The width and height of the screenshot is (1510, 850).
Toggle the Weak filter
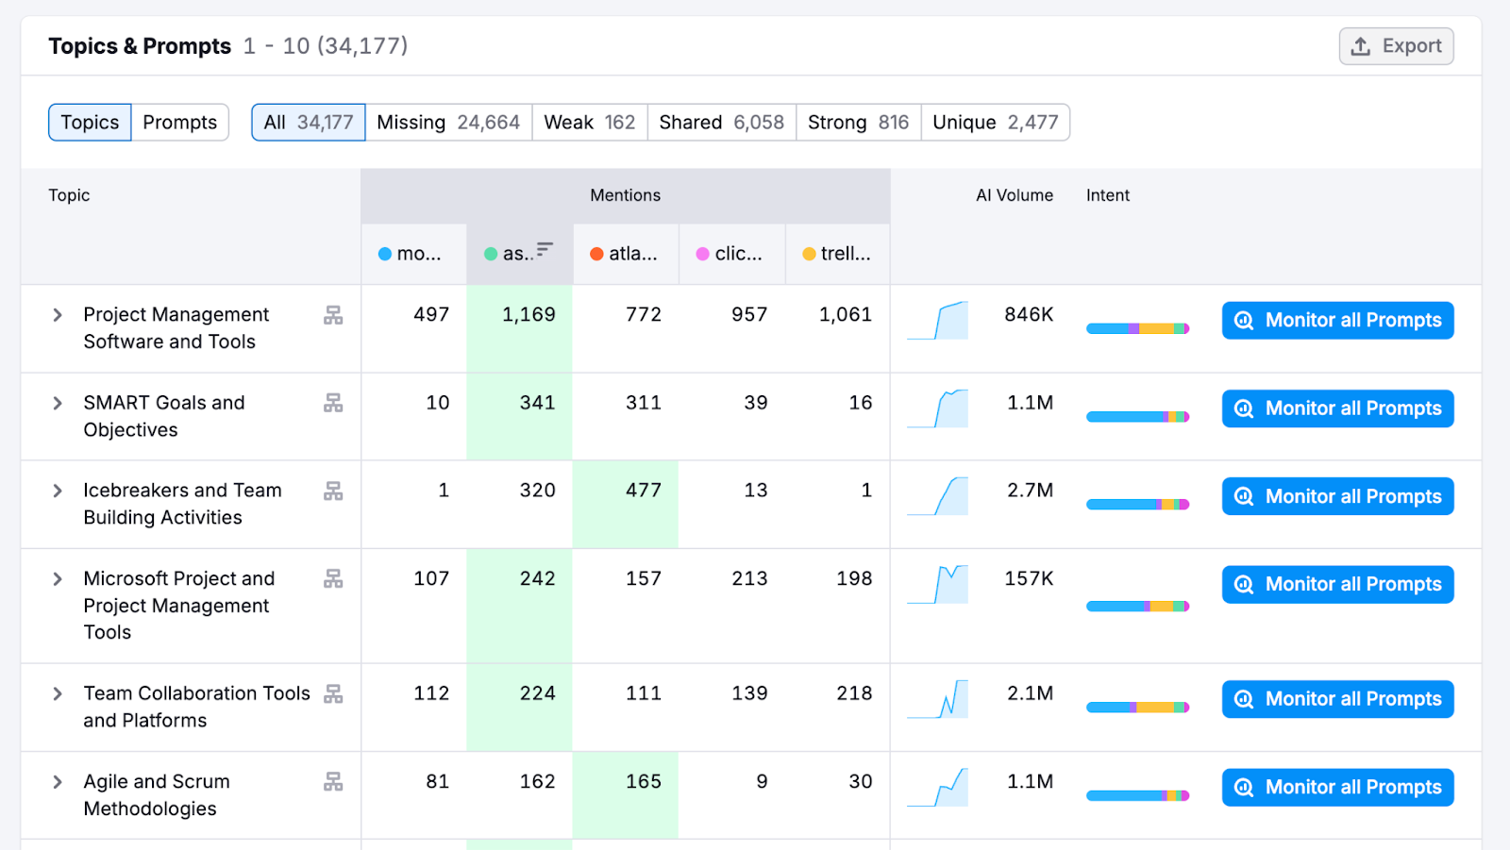(589, 122)
